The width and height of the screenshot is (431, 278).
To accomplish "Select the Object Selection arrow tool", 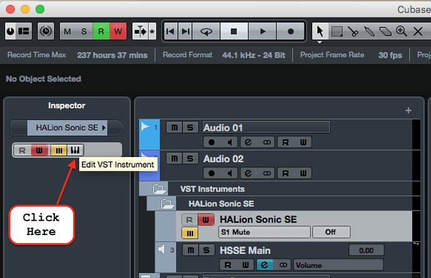I will tap(320, 31).
